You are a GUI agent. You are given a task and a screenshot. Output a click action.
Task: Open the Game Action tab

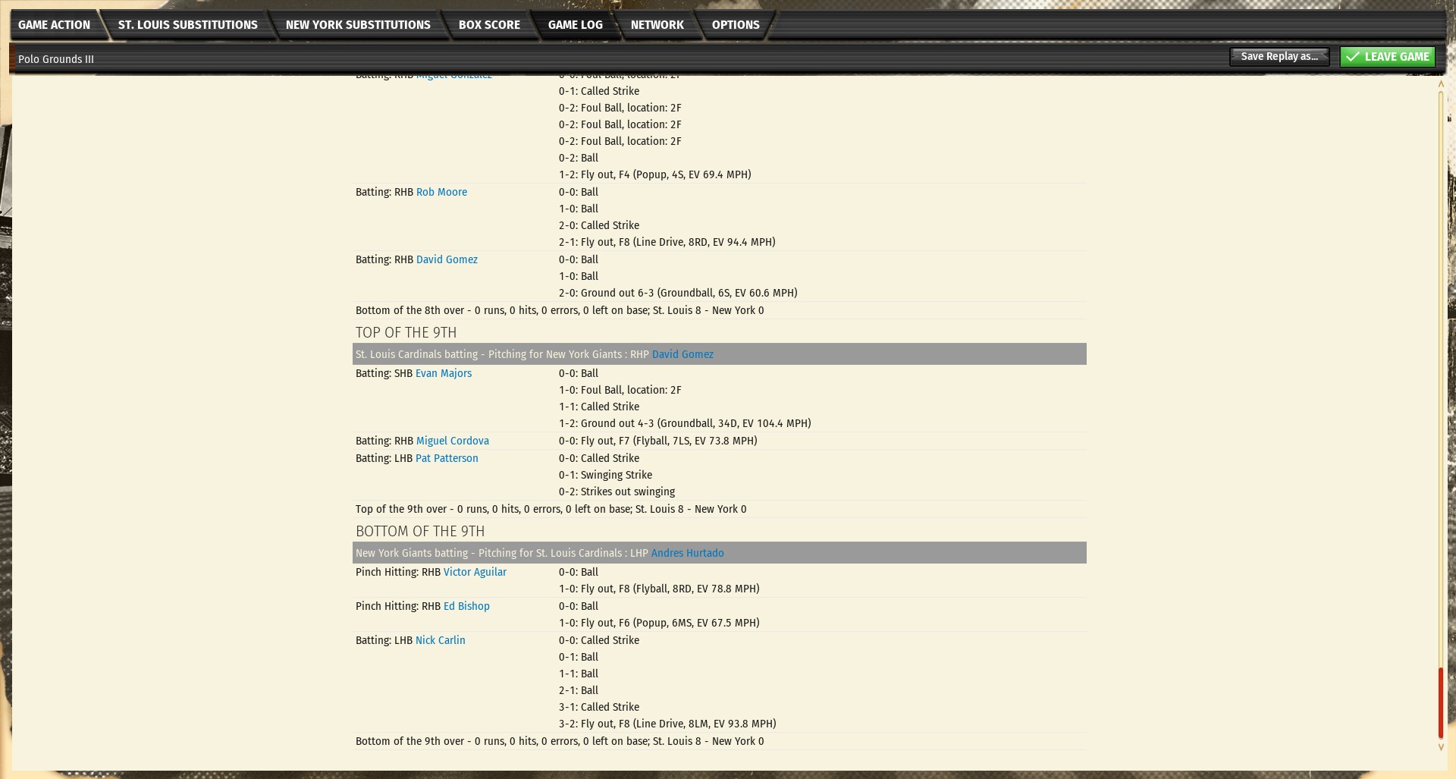coord(54,25)
